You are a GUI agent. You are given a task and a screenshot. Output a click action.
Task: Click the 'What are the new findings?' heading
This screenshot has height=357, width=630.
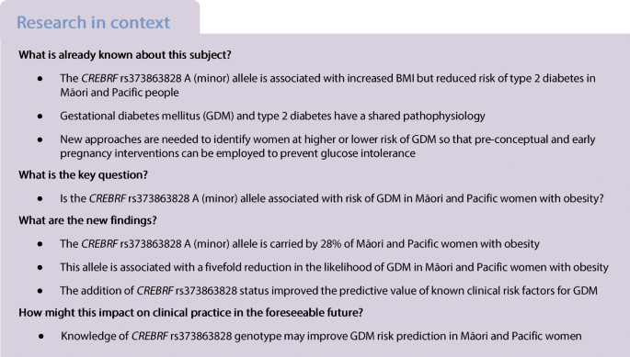(x=87, y=220)
